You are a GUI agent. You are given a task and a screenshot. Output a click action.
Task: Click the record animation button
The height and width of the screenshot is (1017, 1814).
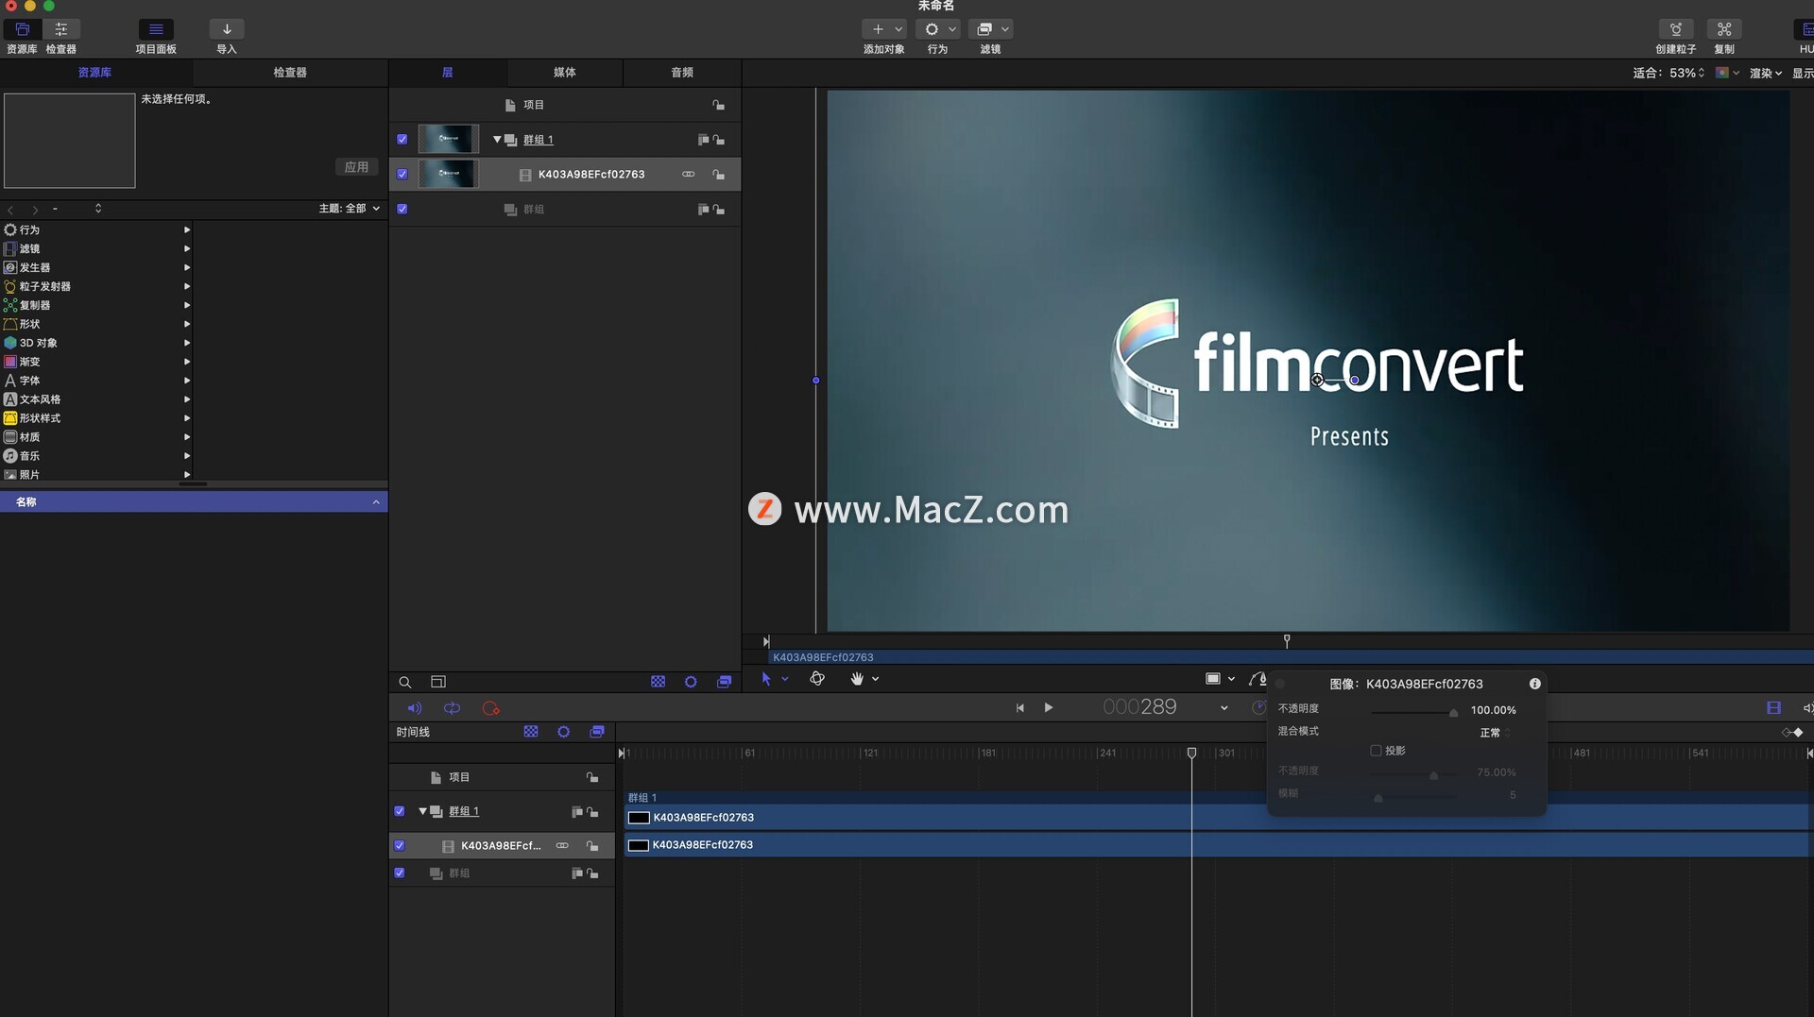tap(490, 708)
